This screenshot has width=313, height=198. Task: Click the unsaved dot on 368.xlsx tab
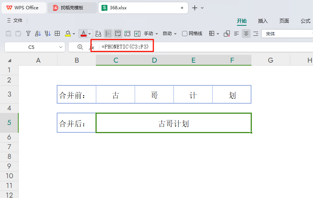[x=182, y=8]
